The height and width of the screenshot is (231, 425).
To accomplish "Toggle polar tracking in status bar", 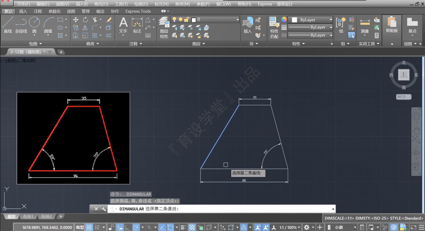I will [136, 227].
